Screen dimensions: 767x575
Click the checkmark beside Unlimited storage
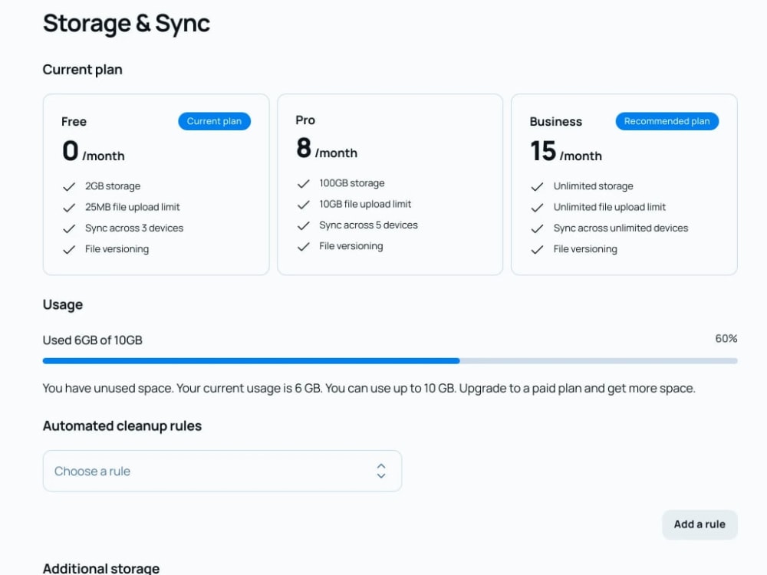(537, 186)
